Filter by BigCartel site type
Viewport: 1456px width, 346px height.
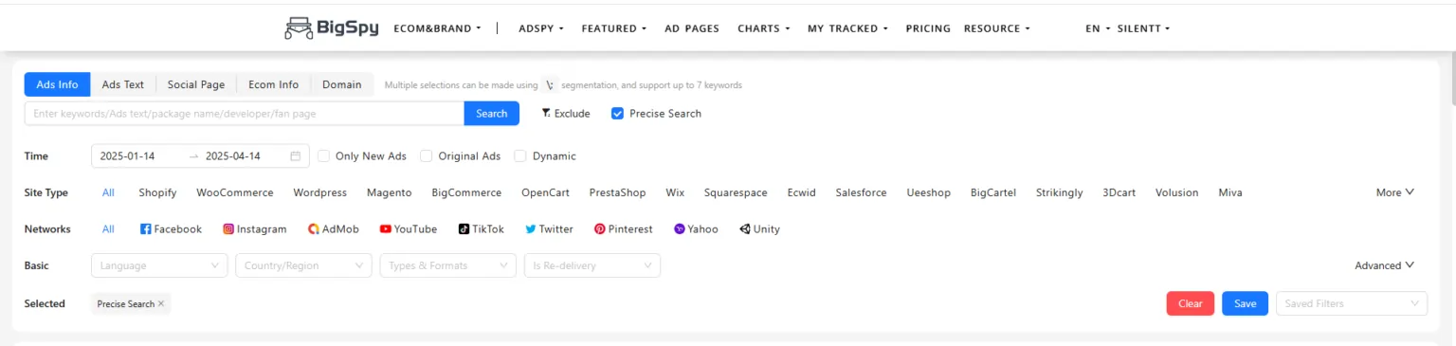[993, 192]
